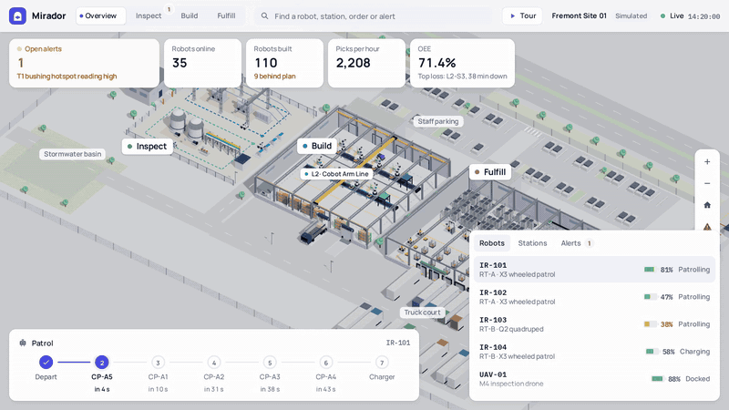Select the Build zone map label
The image size is (729, 410).
pyautogui.click(x=317, y=146)
